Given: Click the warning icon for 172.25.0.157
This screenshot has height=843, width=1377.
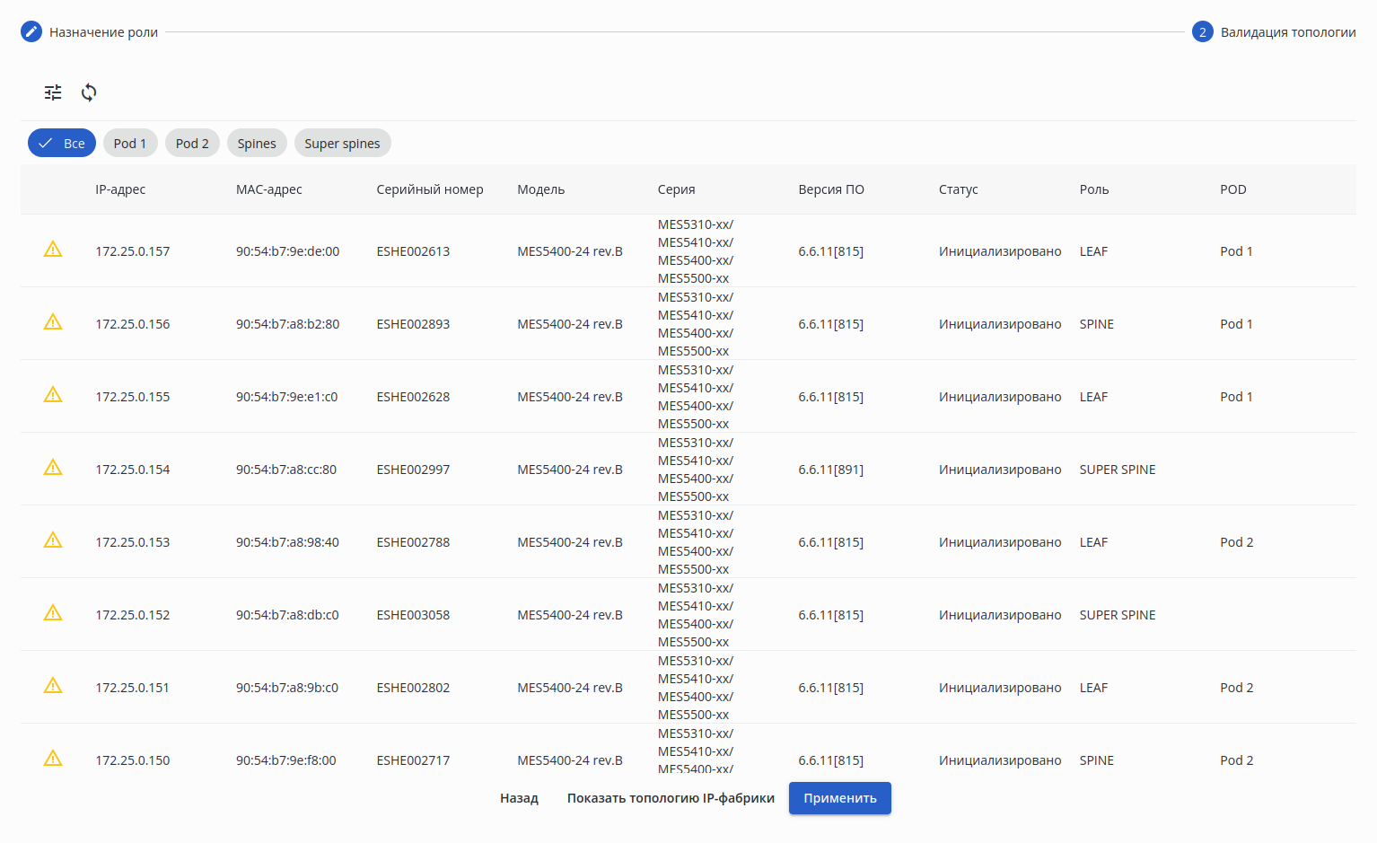Looking at the screenshot, I should point(53,250).
